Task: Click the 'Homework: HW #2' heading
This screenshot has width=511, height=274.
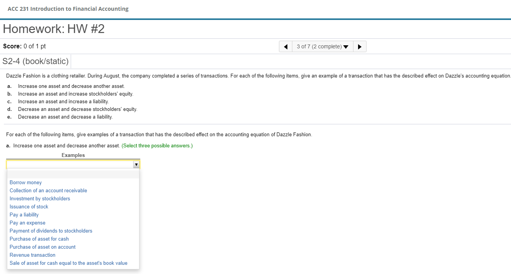Action: point(54,29)
